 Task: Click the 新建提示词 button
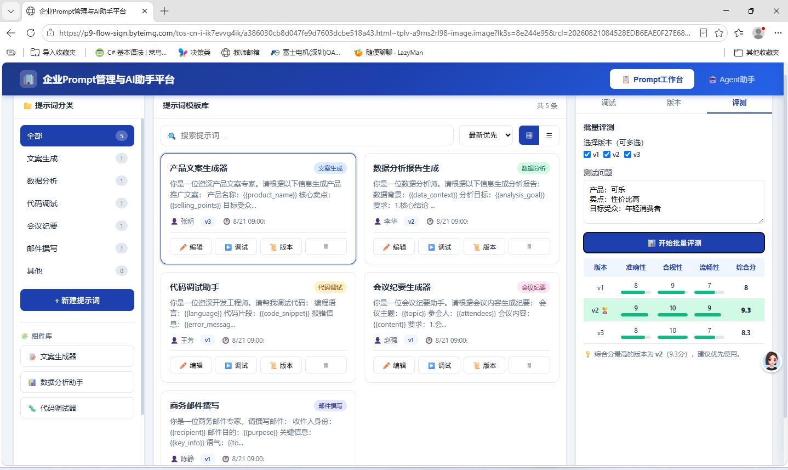(77, 300)
